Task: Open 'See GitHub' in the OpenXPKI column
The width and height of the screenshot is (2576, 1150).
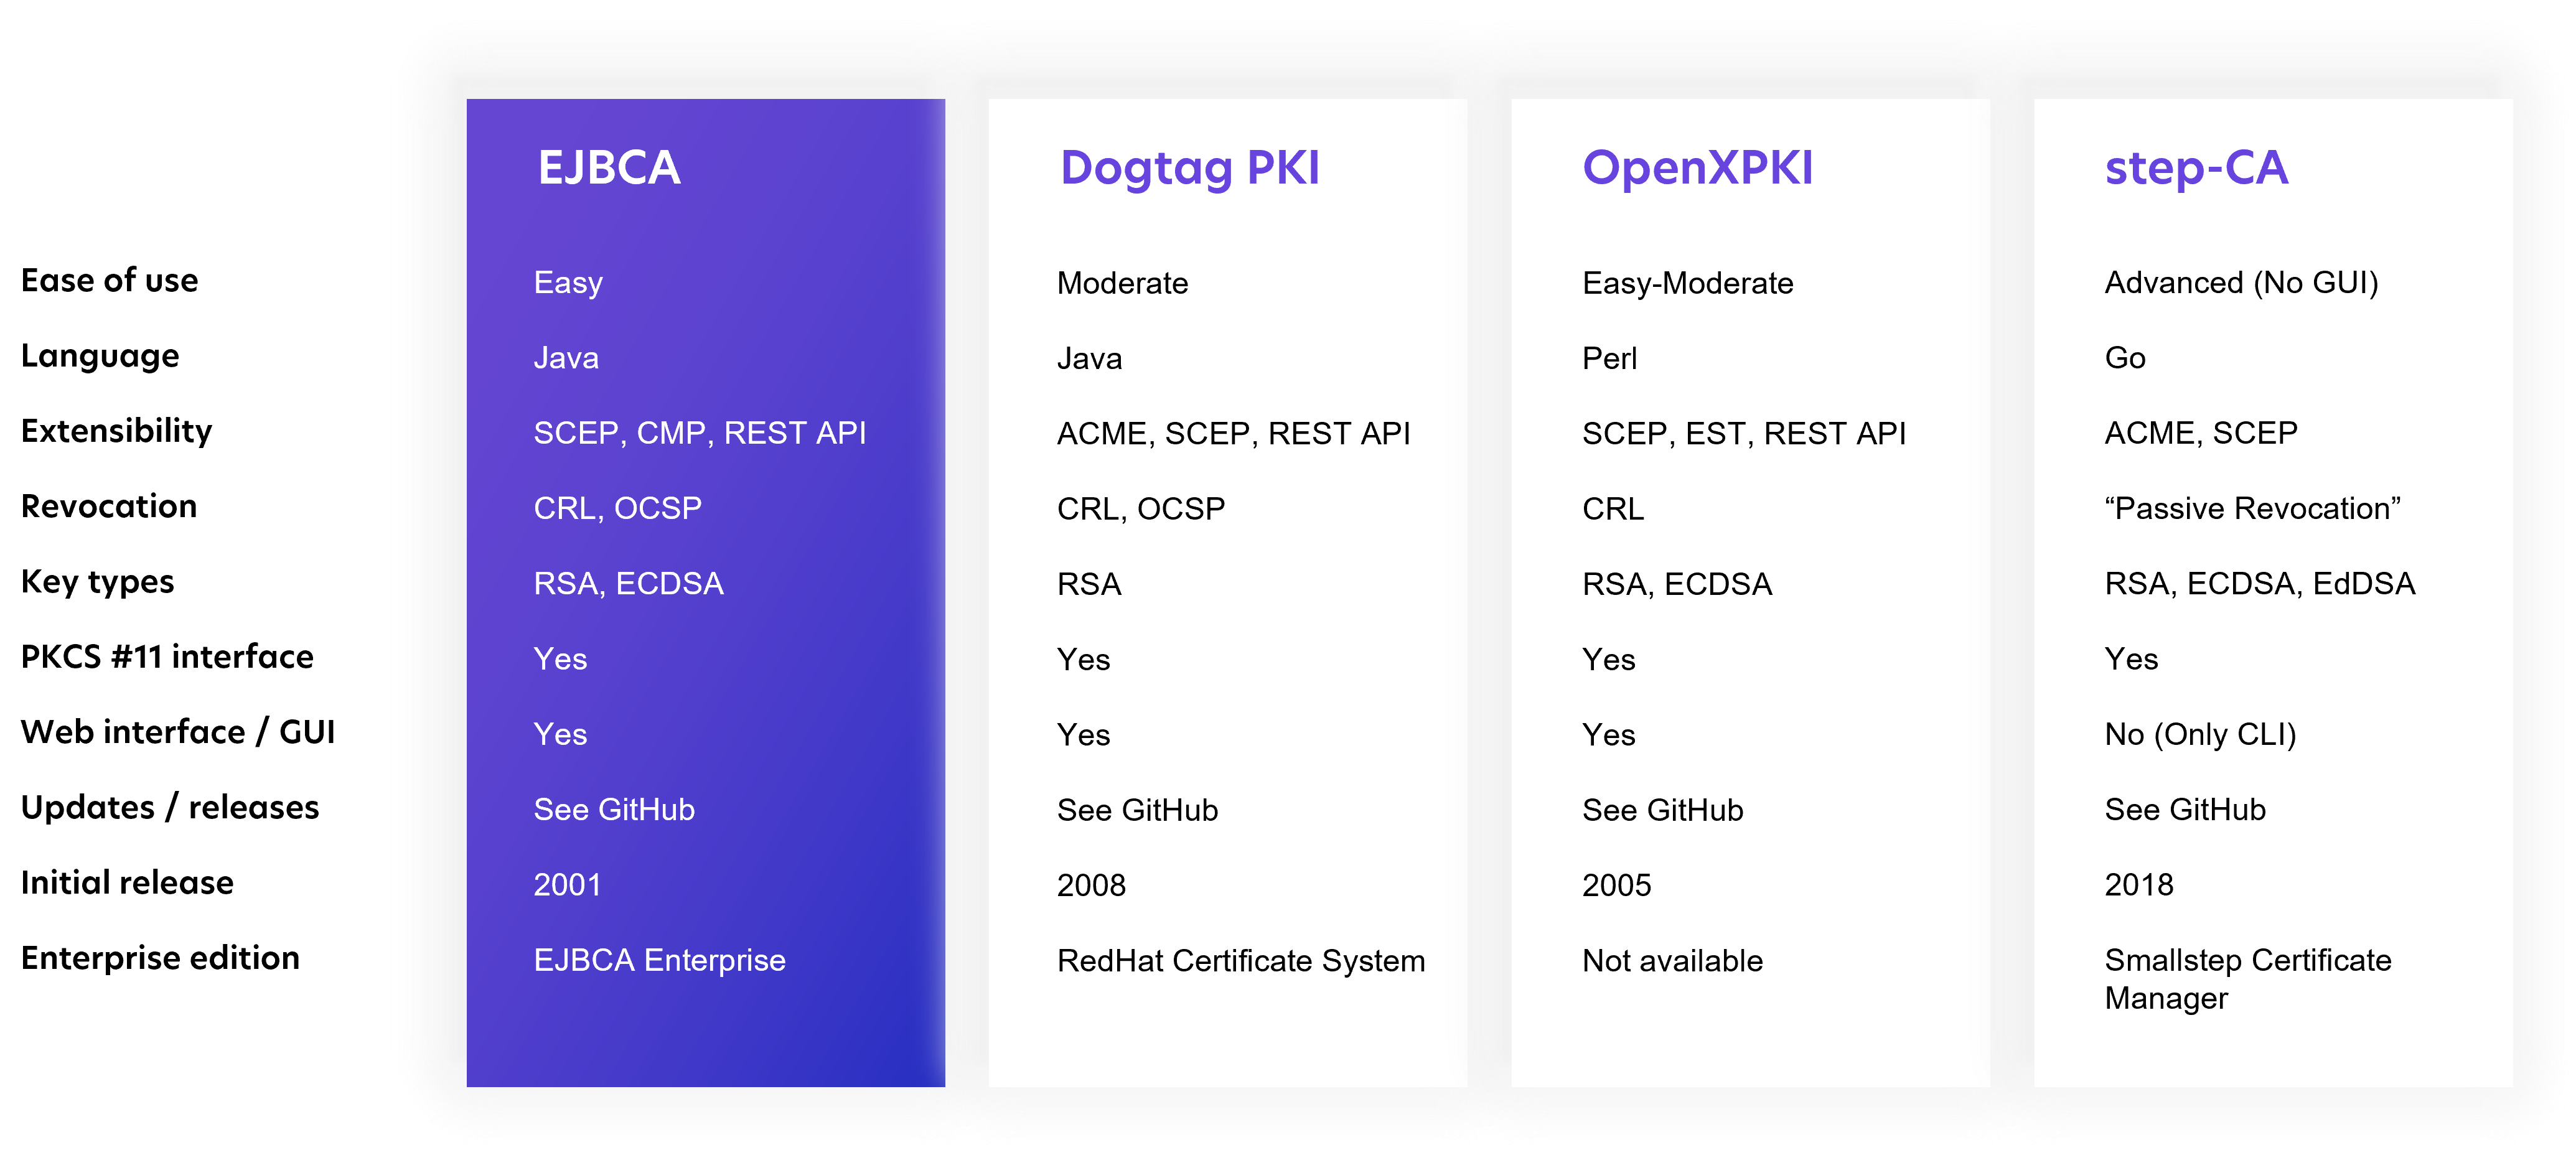Action: (1663, 810)
